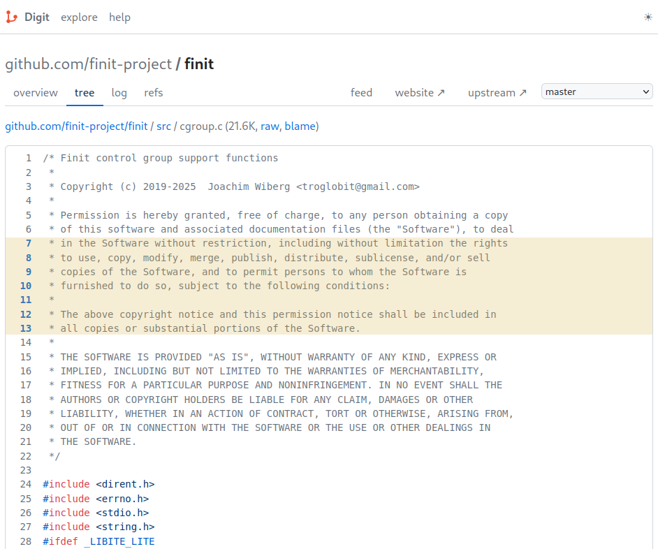
Task: Navigate to the src directory breadcrumb
Action: [x=163, y=126]
